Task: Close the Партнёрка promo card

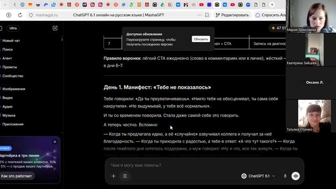Action: (x=55, y=142)
